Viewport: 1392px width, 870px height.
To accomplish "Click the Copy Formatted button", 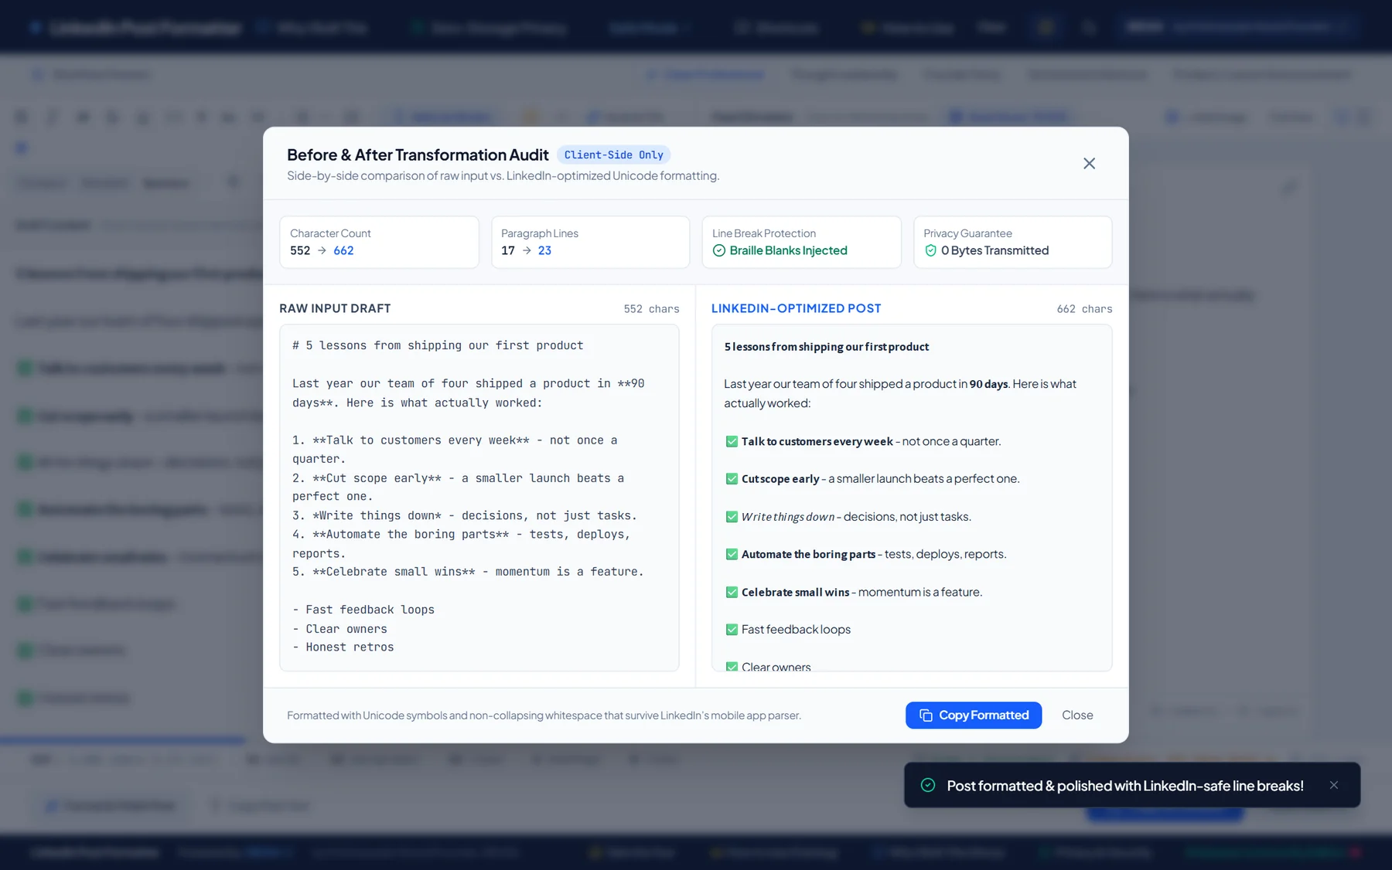I will click(974, 715).
